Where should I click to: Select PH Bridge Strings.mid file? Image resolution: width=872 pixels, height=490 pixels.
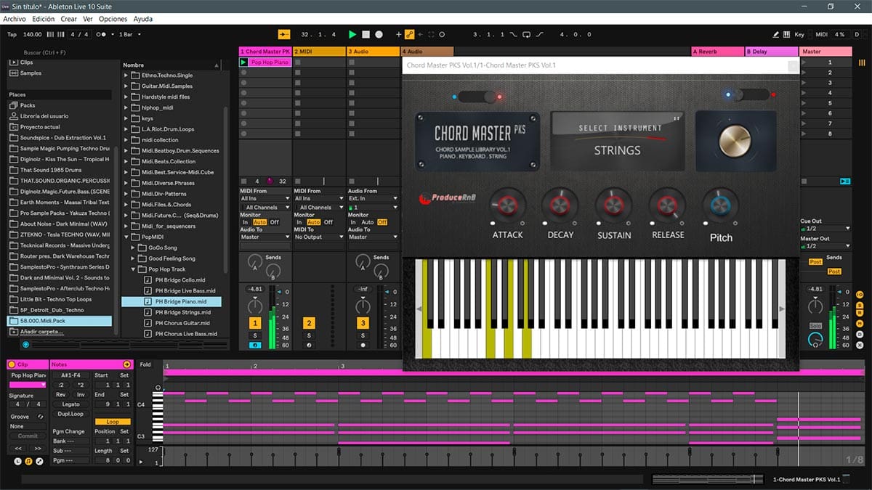[182, 312]
